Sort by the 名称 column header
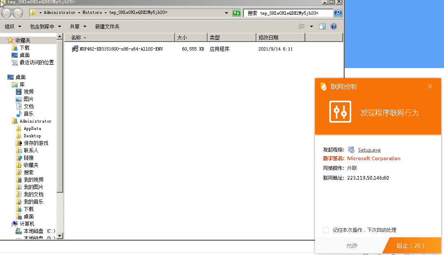 (x=120, y=37)
